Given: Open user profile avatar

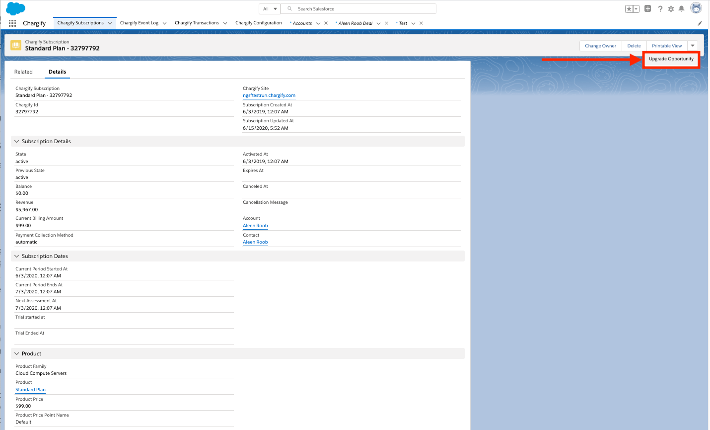Looking at the screenshot, I should [696, 8].
